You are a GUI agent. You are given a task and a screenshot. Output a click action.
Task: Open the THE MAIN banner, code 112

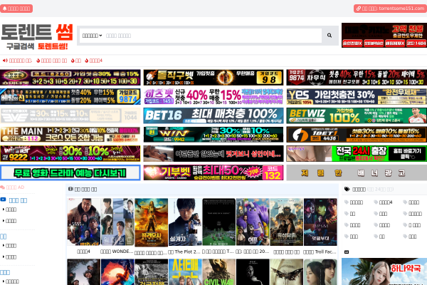tap(70, 135)
